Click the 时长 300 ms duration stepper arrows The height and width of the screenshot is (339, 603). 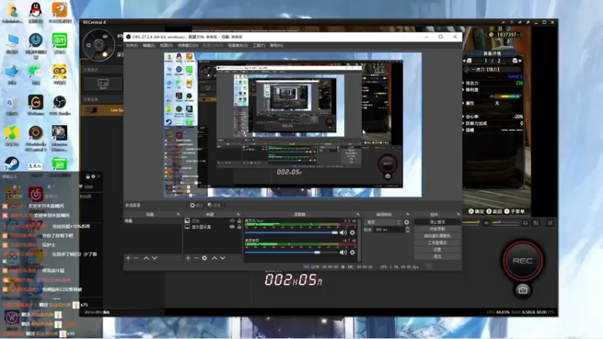[408, 230]
